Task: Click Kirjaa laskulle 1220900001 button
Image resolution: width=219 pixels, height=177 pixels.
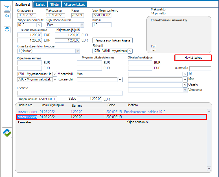Action: tap(37, 99)
